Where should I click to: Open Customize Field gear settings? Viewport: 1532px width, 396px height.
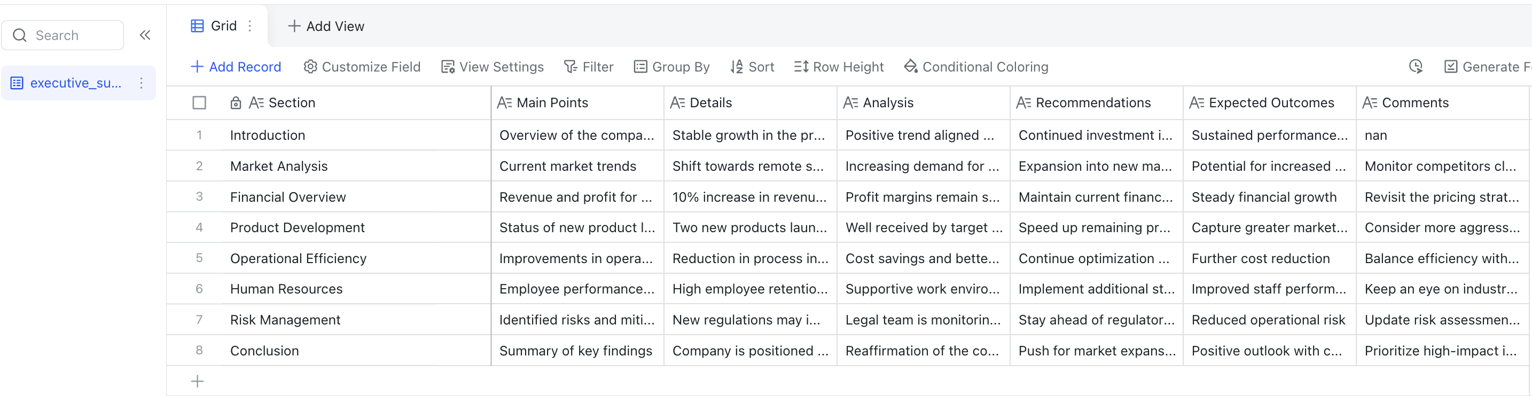362,67
